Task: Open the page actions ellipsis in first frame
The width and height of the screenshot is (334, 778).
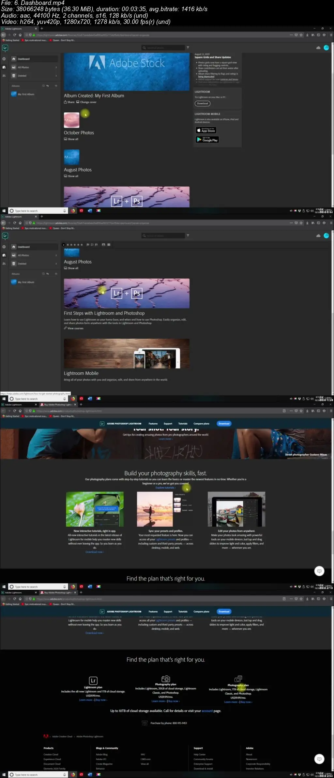Action: point(291,35)
